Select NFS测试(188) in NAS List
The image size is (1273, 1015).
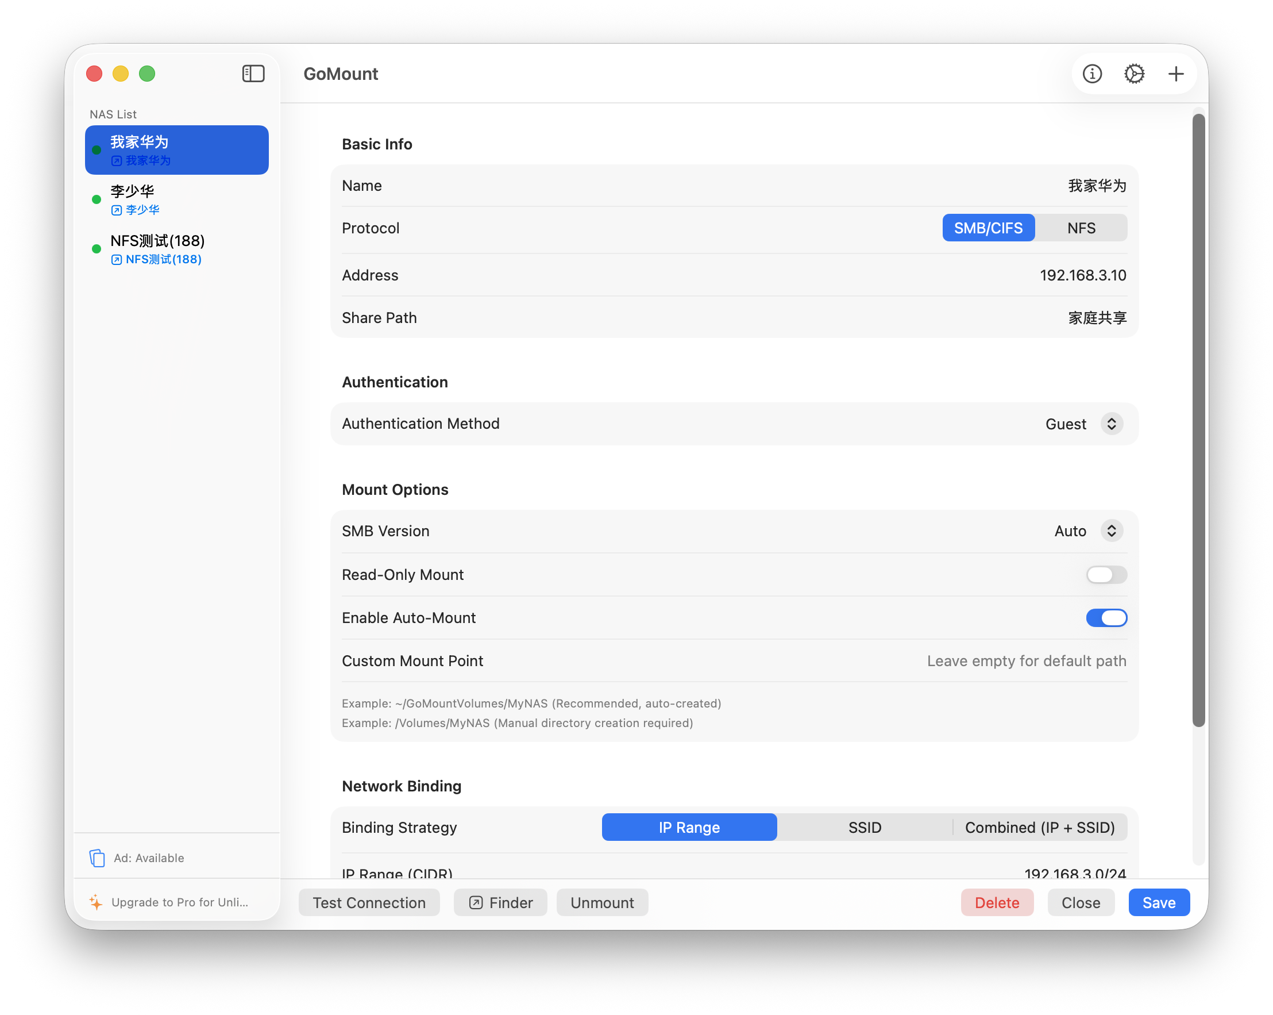pyautogui.click(x=176, y=249)
